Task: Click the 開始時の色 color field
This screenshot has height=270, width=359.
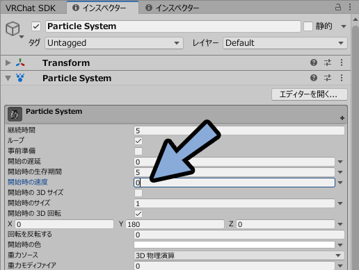Action: click(x=234, y=245)
